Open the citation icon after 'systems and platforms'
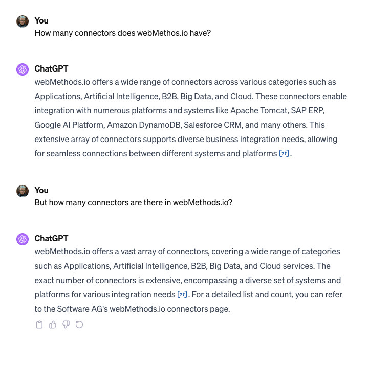The height and width of the screenshot is (371, 390). point(284,154)
